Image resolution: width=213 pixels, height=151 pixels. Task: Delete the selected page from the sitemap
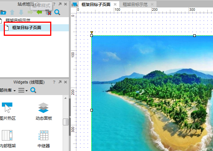coord(48,12)
